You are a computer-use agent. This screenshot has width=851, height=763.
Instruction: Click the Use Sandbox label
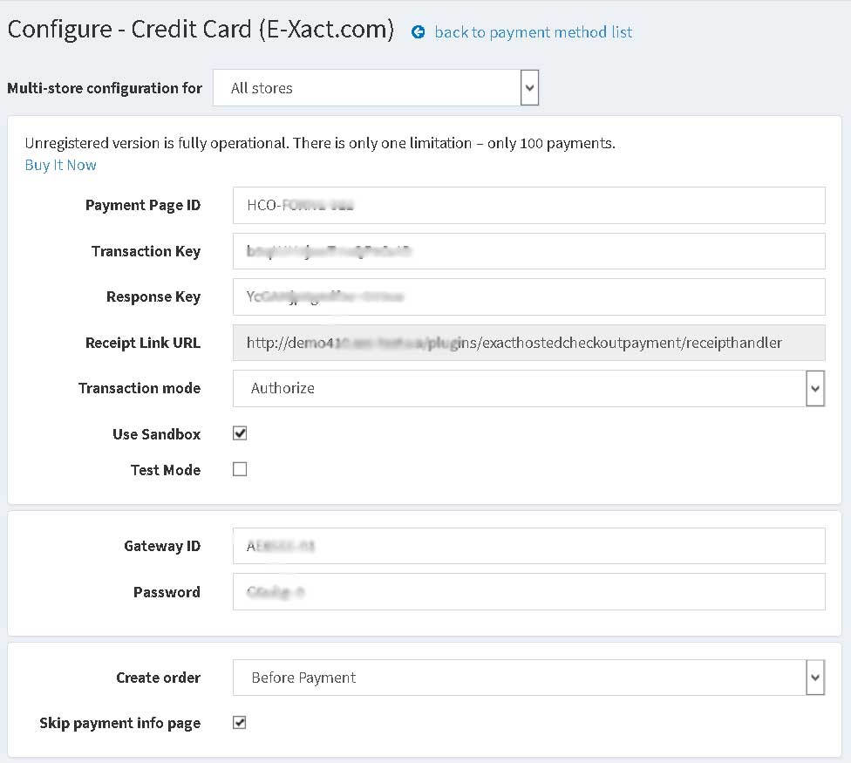tap(156, 434)
